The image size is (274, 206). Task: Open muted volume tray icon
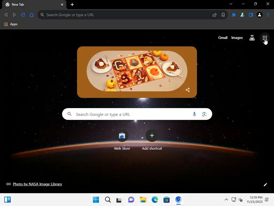(x=241, y=200)
